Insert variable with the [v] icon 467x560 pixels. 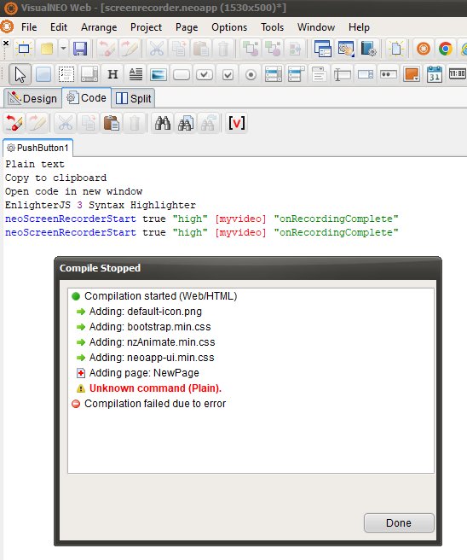[x=237, y=123]
